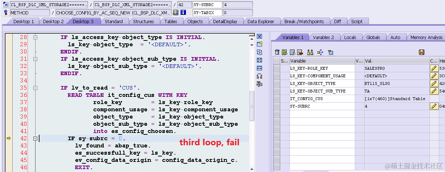Click the SY-TABIX field in header
This screenshot has width=445, height=172.
pyautogui.click(x=207, y=13)
